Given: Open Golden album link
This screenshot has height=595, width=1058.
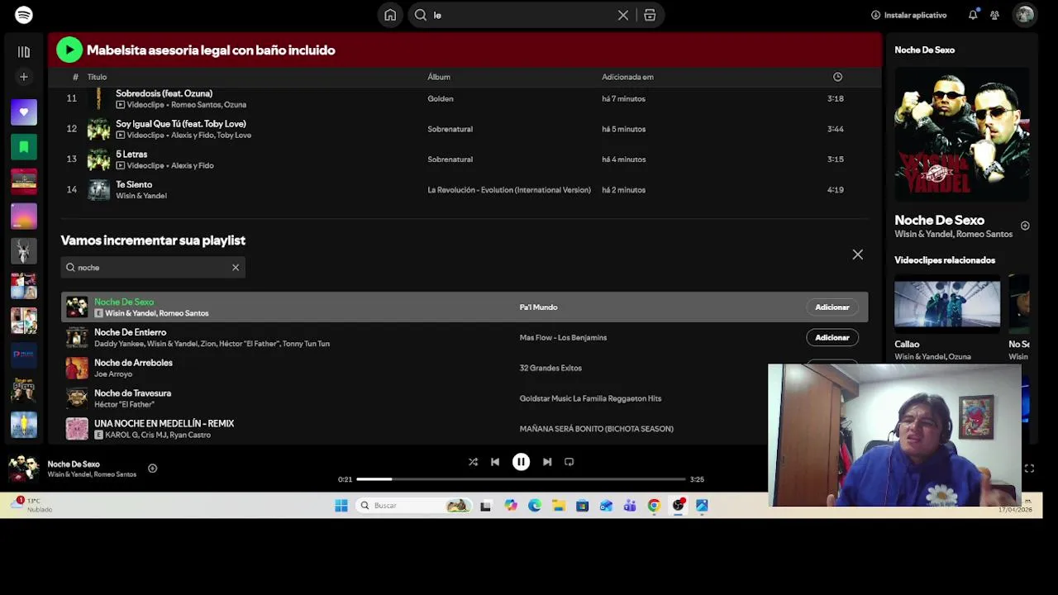Looking at the screenshot, I should tap(440, 98).
